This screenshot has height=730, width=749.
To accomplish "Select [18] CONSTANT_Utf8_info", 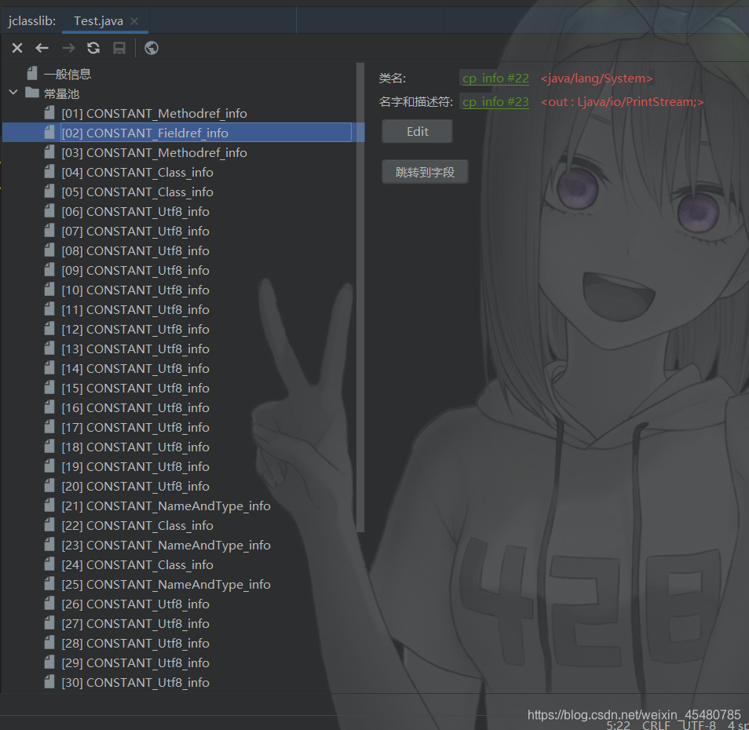I will [136, 447].
